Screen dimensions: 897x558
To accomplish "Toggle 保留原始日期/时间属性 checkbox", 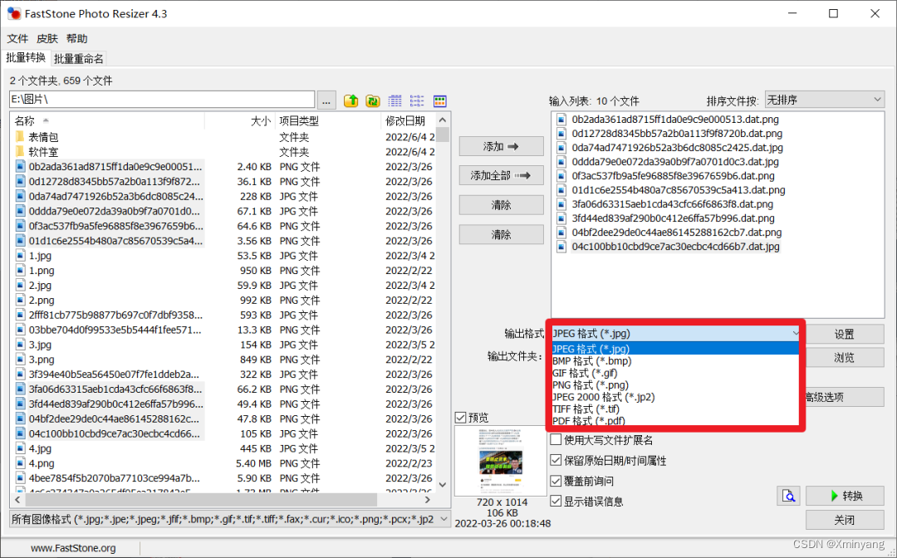I will pos(556,460).
